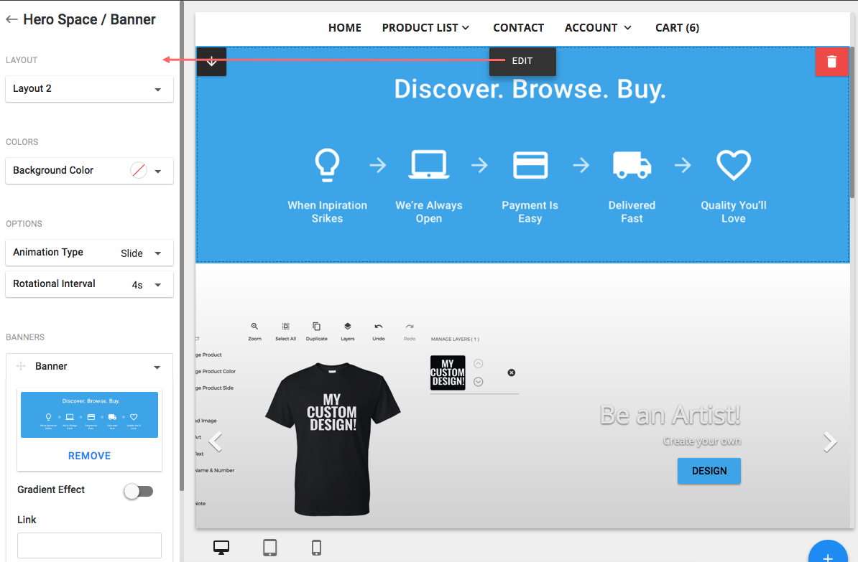Switch to desktop preview icon
Image resolution: width=858 pixels, height=562 pixels.
(221, 548)
